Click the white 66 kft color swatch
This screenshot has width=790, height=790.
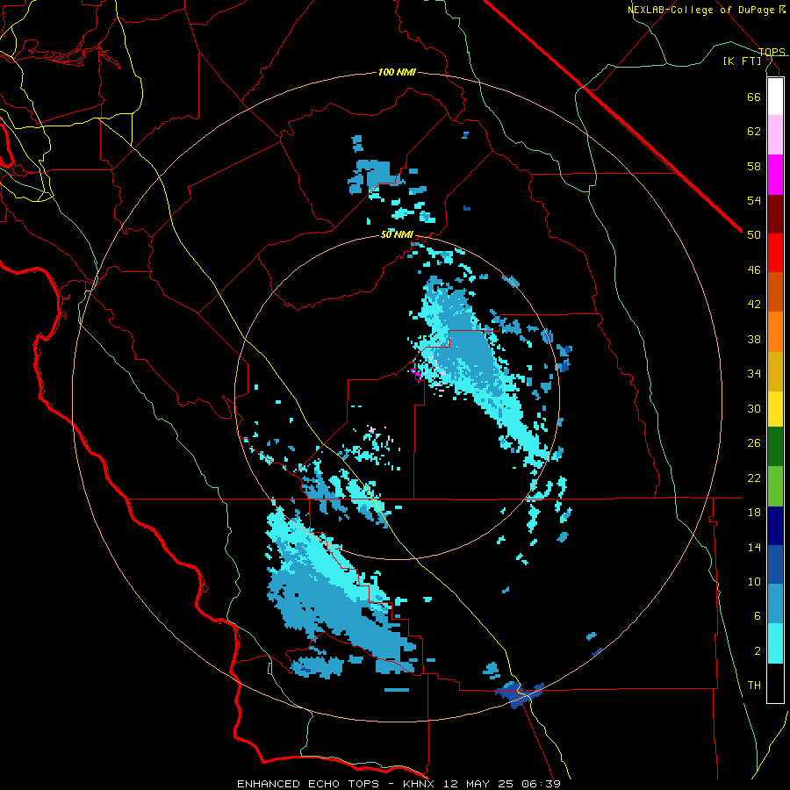[775, 97]
